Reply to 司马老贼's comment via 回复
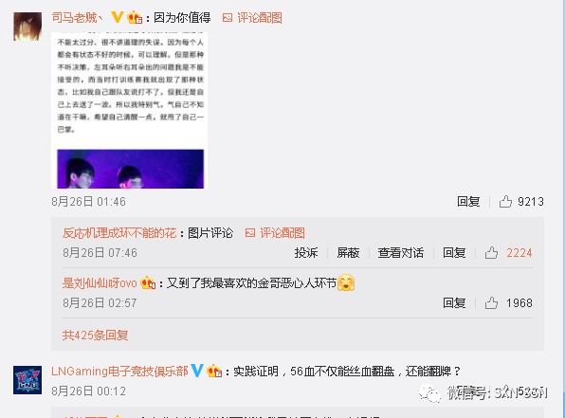565x418 pixels. tap(468, 201)
